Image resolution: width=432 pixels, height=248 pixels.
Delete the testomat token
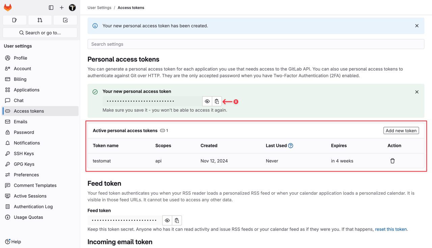pos(393,161)
